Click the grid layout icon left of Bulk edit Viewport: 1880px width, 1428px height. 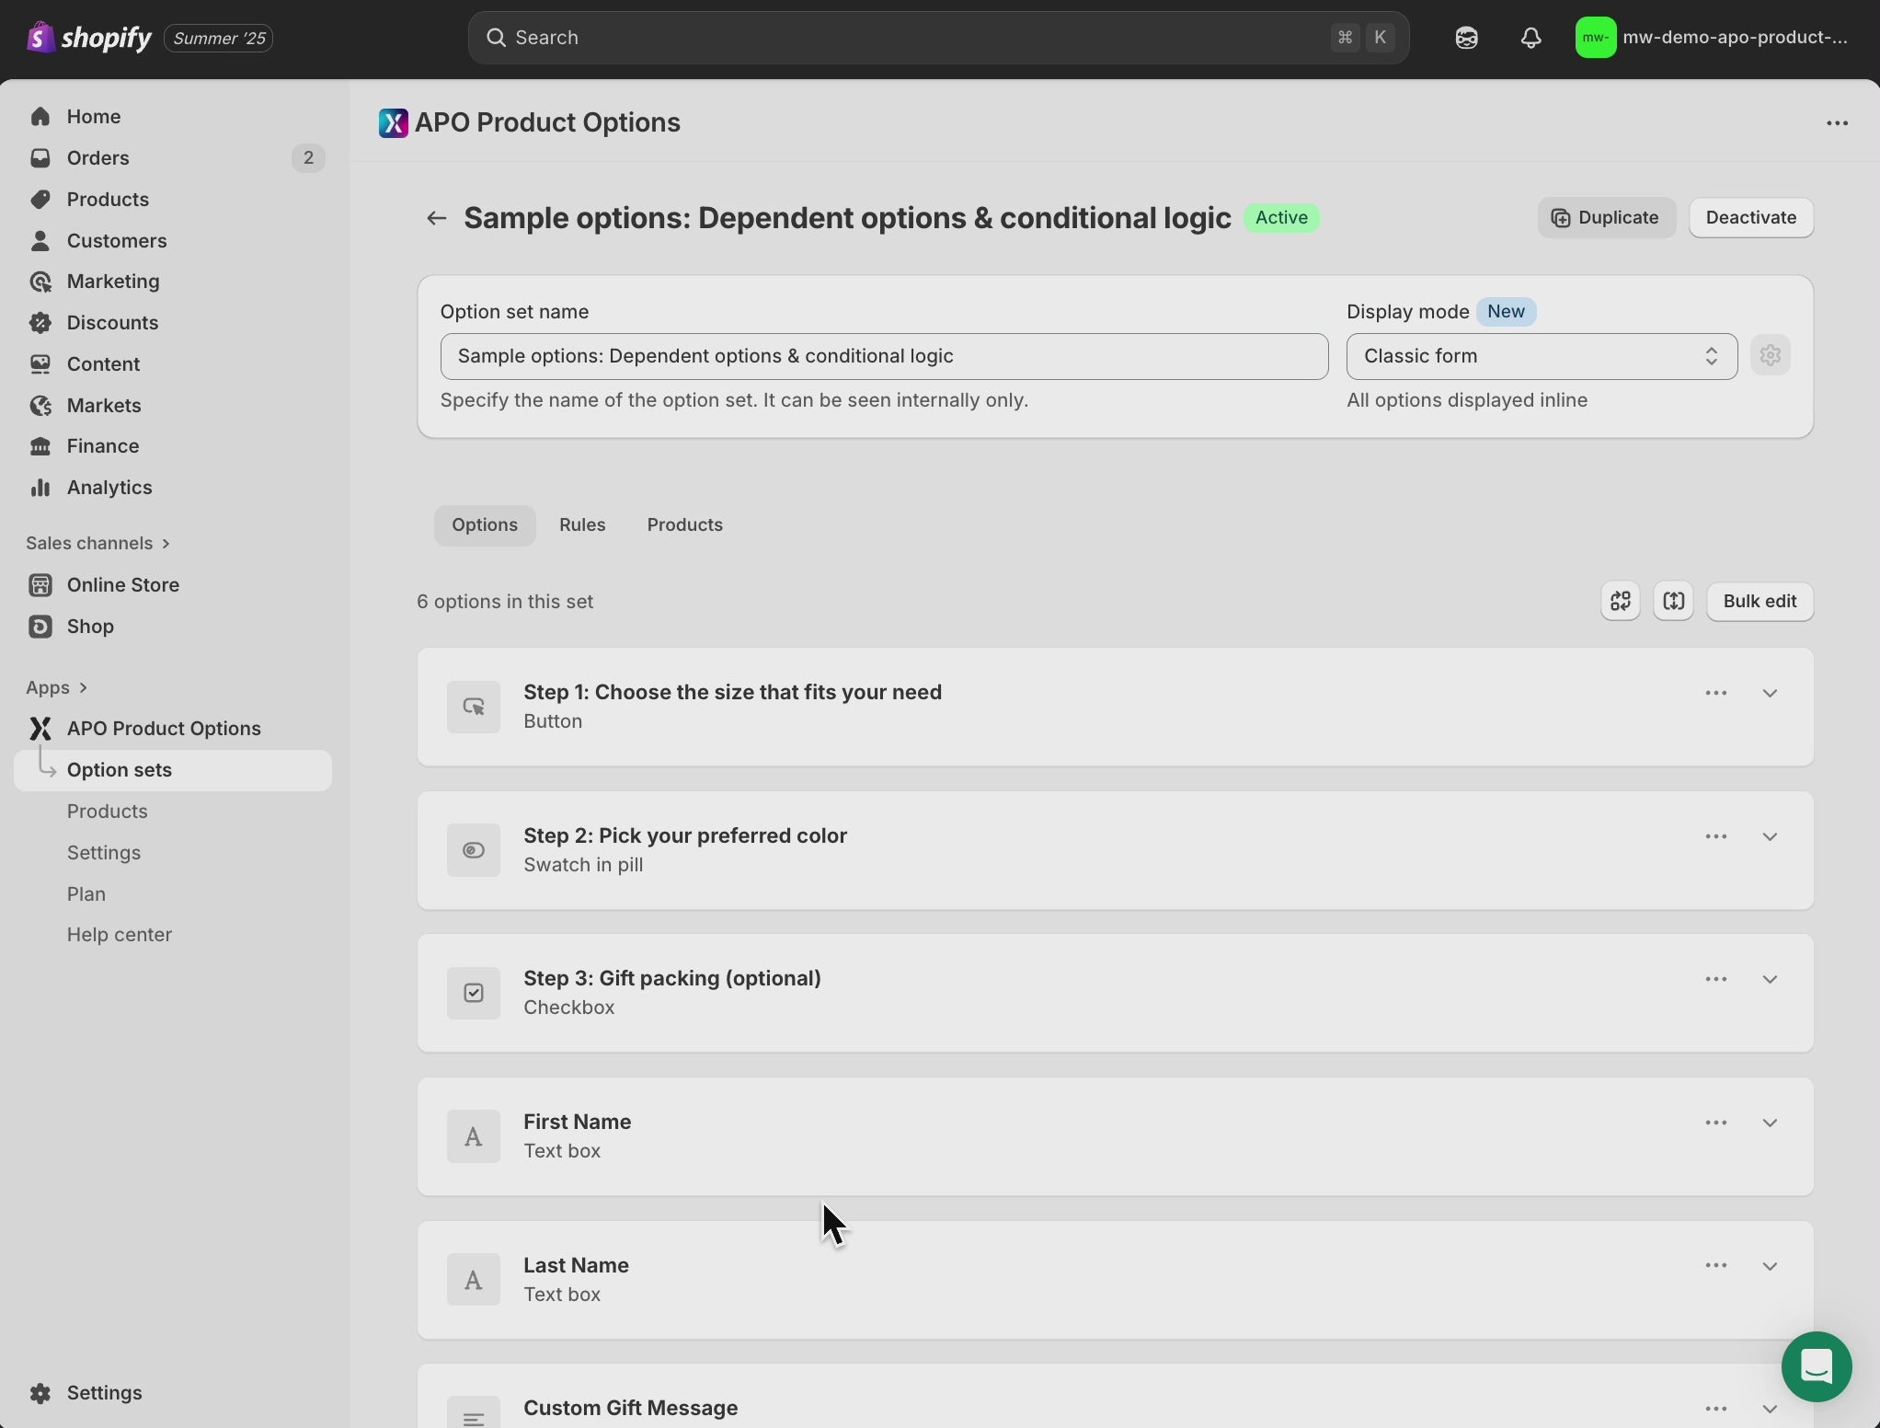point(1620,602)
